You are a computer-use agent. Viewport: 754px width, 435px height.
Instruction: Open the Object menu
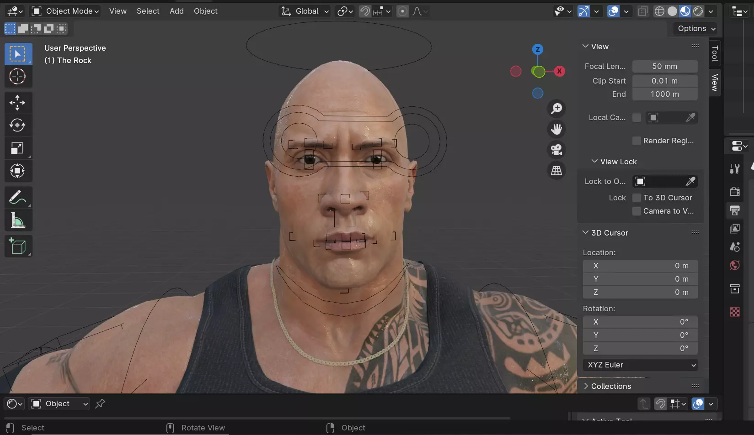206,11
